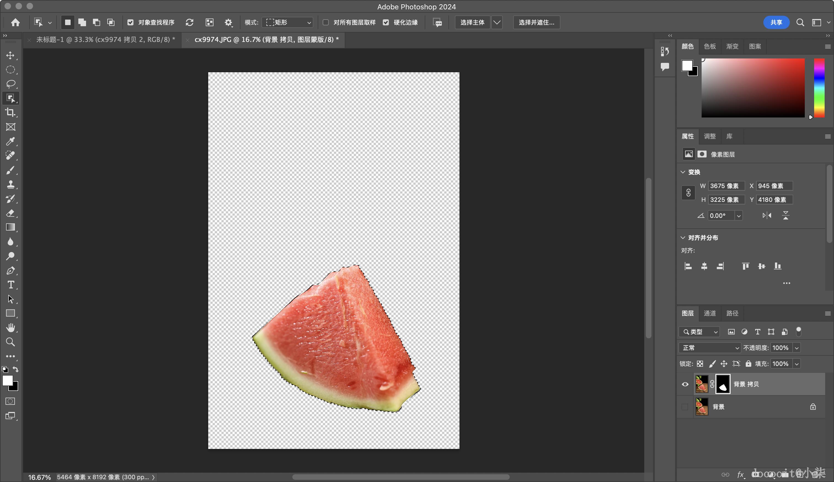Image resolution: width=834 pixels, height=482 pixels.
Task: Switch to the 未标题-1 document tab
Action: pyautogui.click(x=105, y=40)
